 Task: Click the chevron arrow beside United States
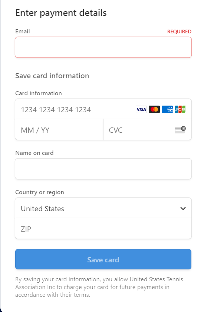click(183, 208)
